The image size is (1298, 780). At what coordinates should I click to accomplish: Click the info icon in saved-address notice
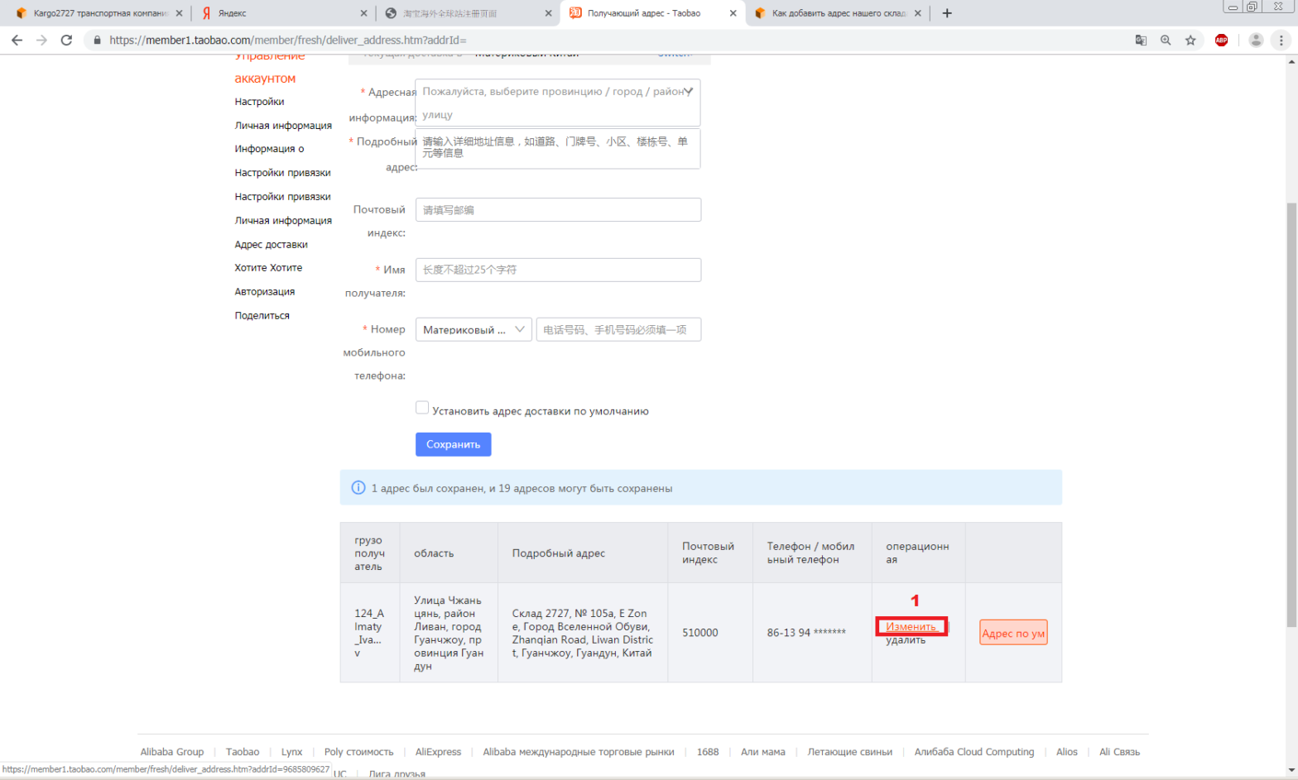pos(358,488)
